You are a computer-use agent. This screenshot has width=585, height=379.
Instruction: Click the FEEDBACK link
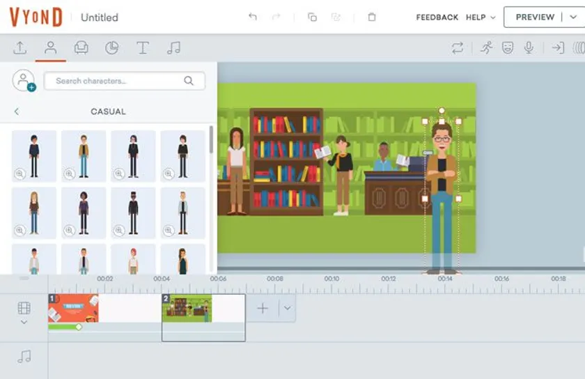click(x=437, y=17)
